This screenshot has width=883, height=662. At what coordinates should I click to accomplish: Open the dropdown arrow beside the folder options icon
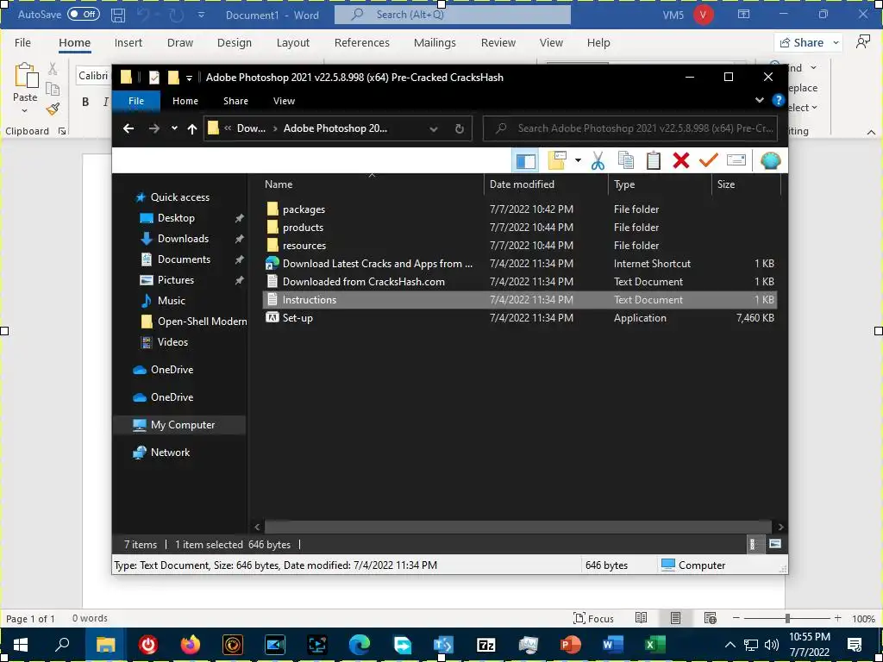point(578,161)
